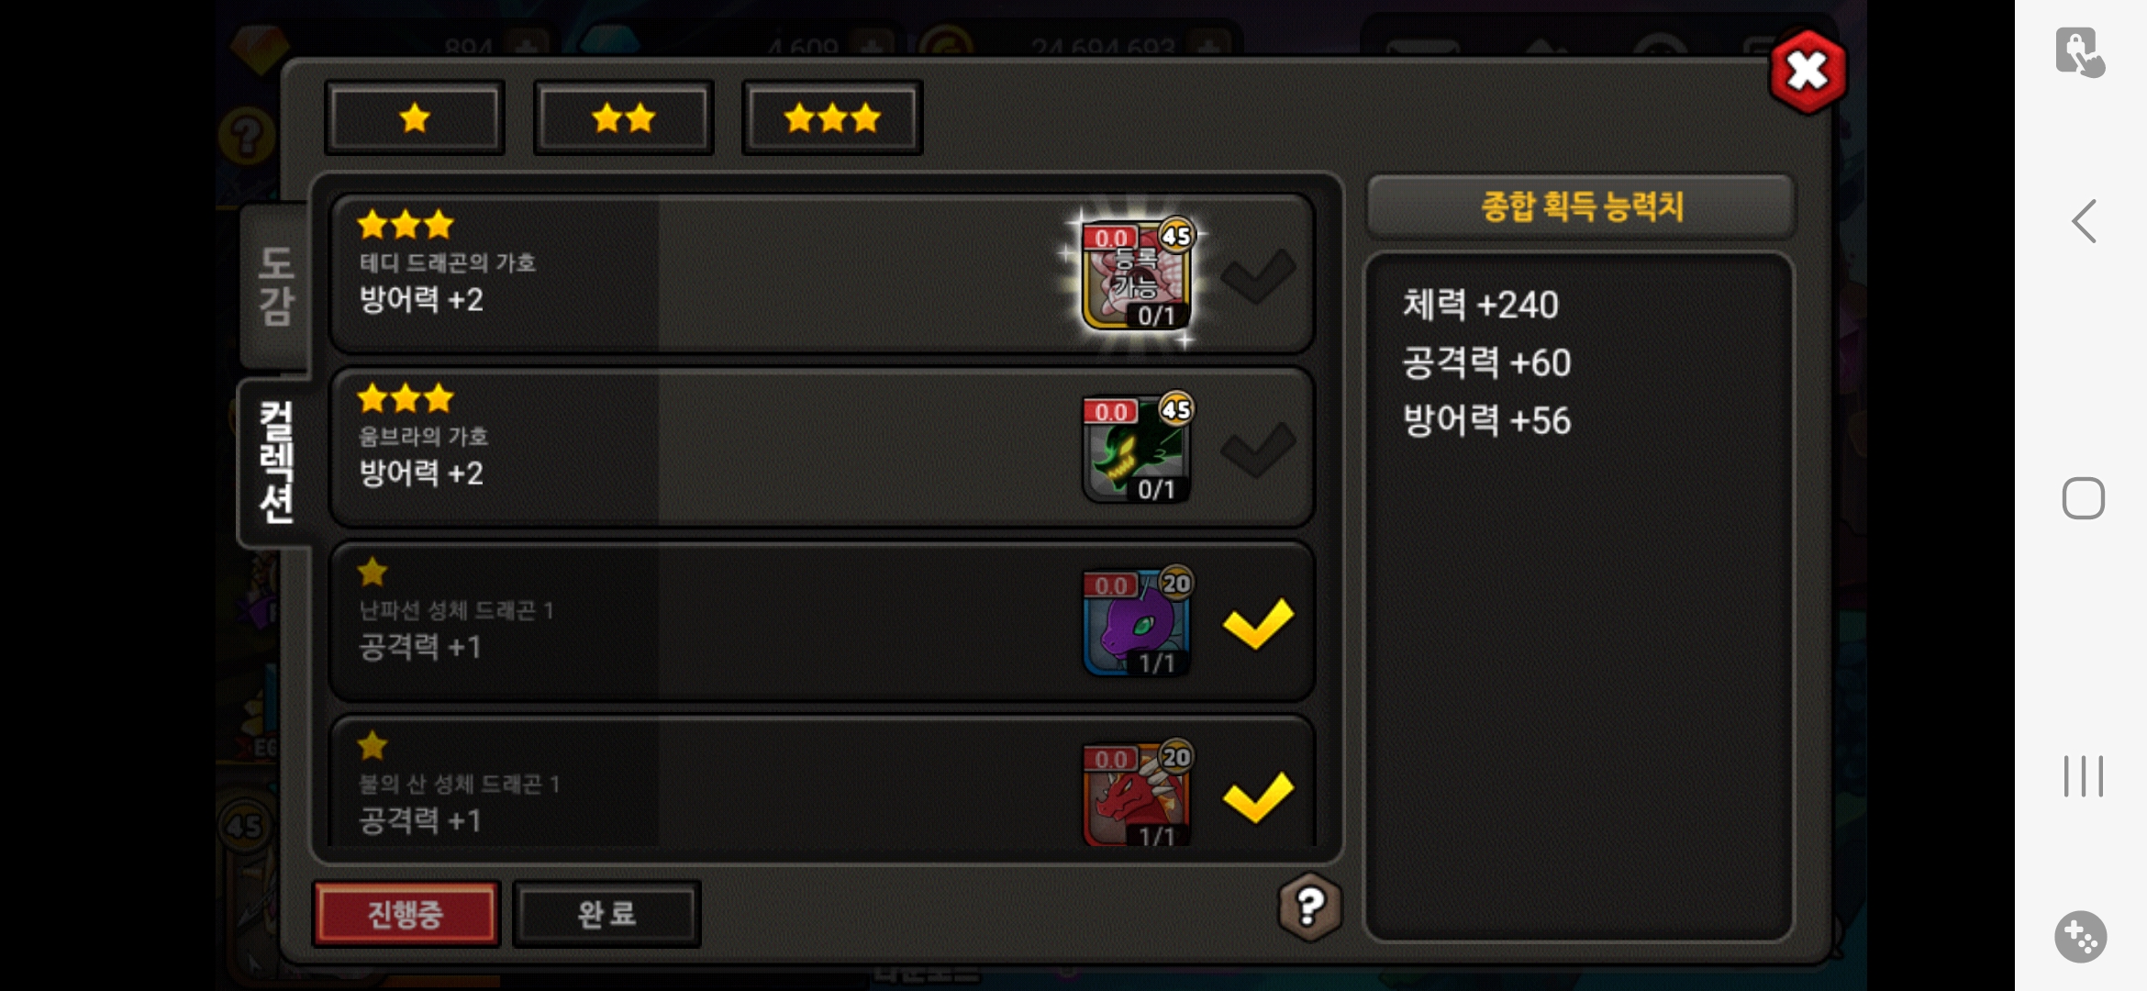Toggle checkmark for 움브라의 가호 entry
Screen dimensions: 2147x991
click(1258, 449)
